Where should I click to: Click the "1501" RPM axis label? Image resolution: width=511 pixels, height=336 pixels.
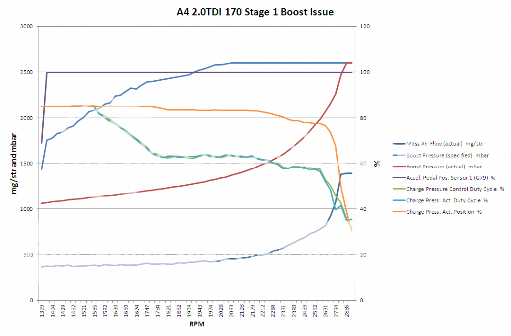[x=84, y=311]
